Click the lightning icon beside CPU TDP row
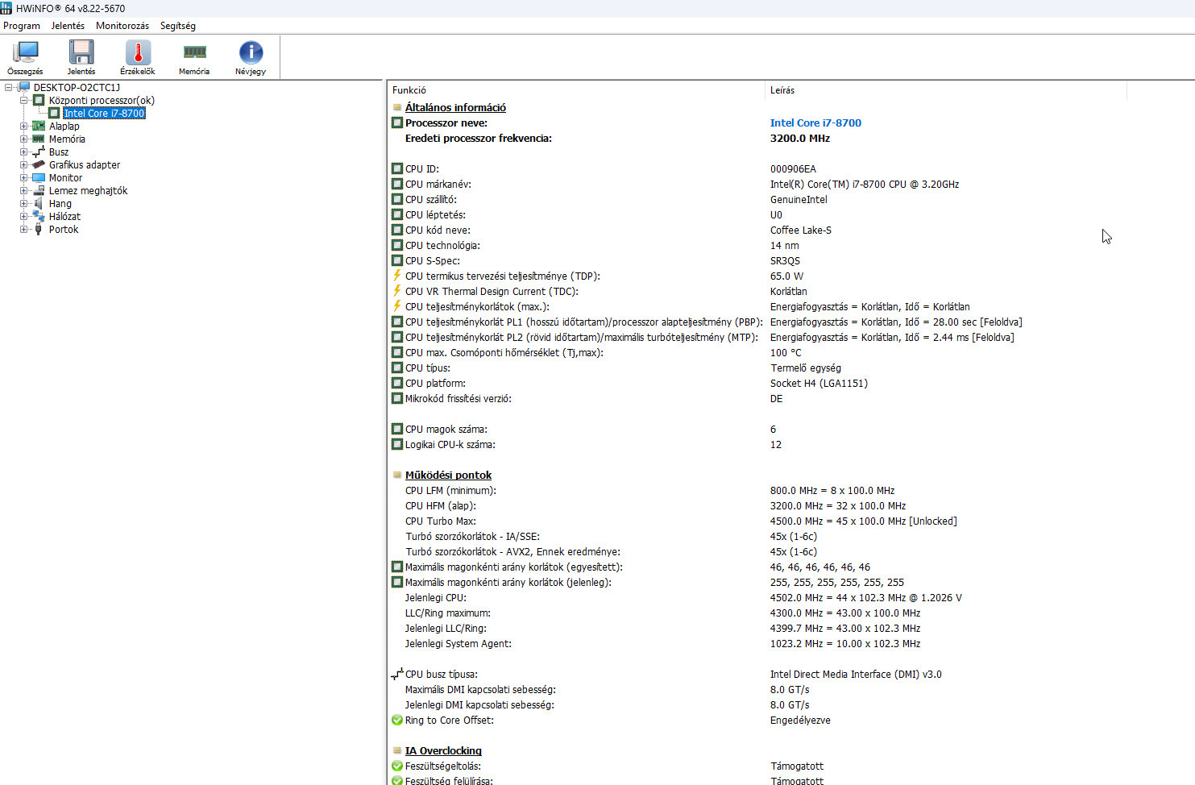Image resolution: width=1195 pixels, height=785 pixels. pyautogui.click(x=396, y=276)
